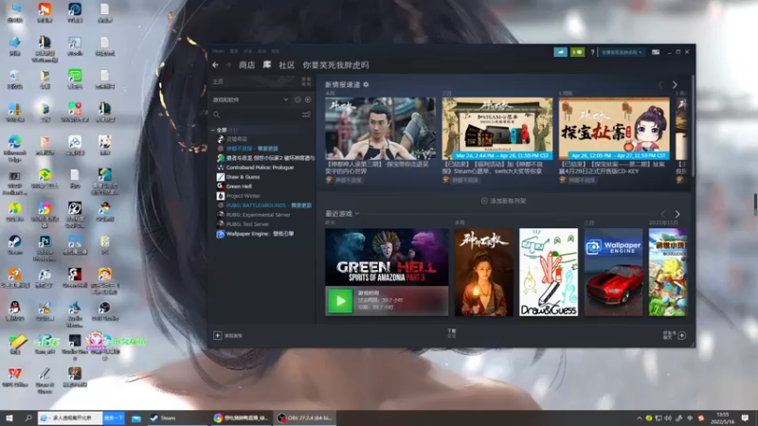Screen dimensions: 758x426
Task: Click the forward navigation arrow in Steam
Action: (x=228, y=65)
